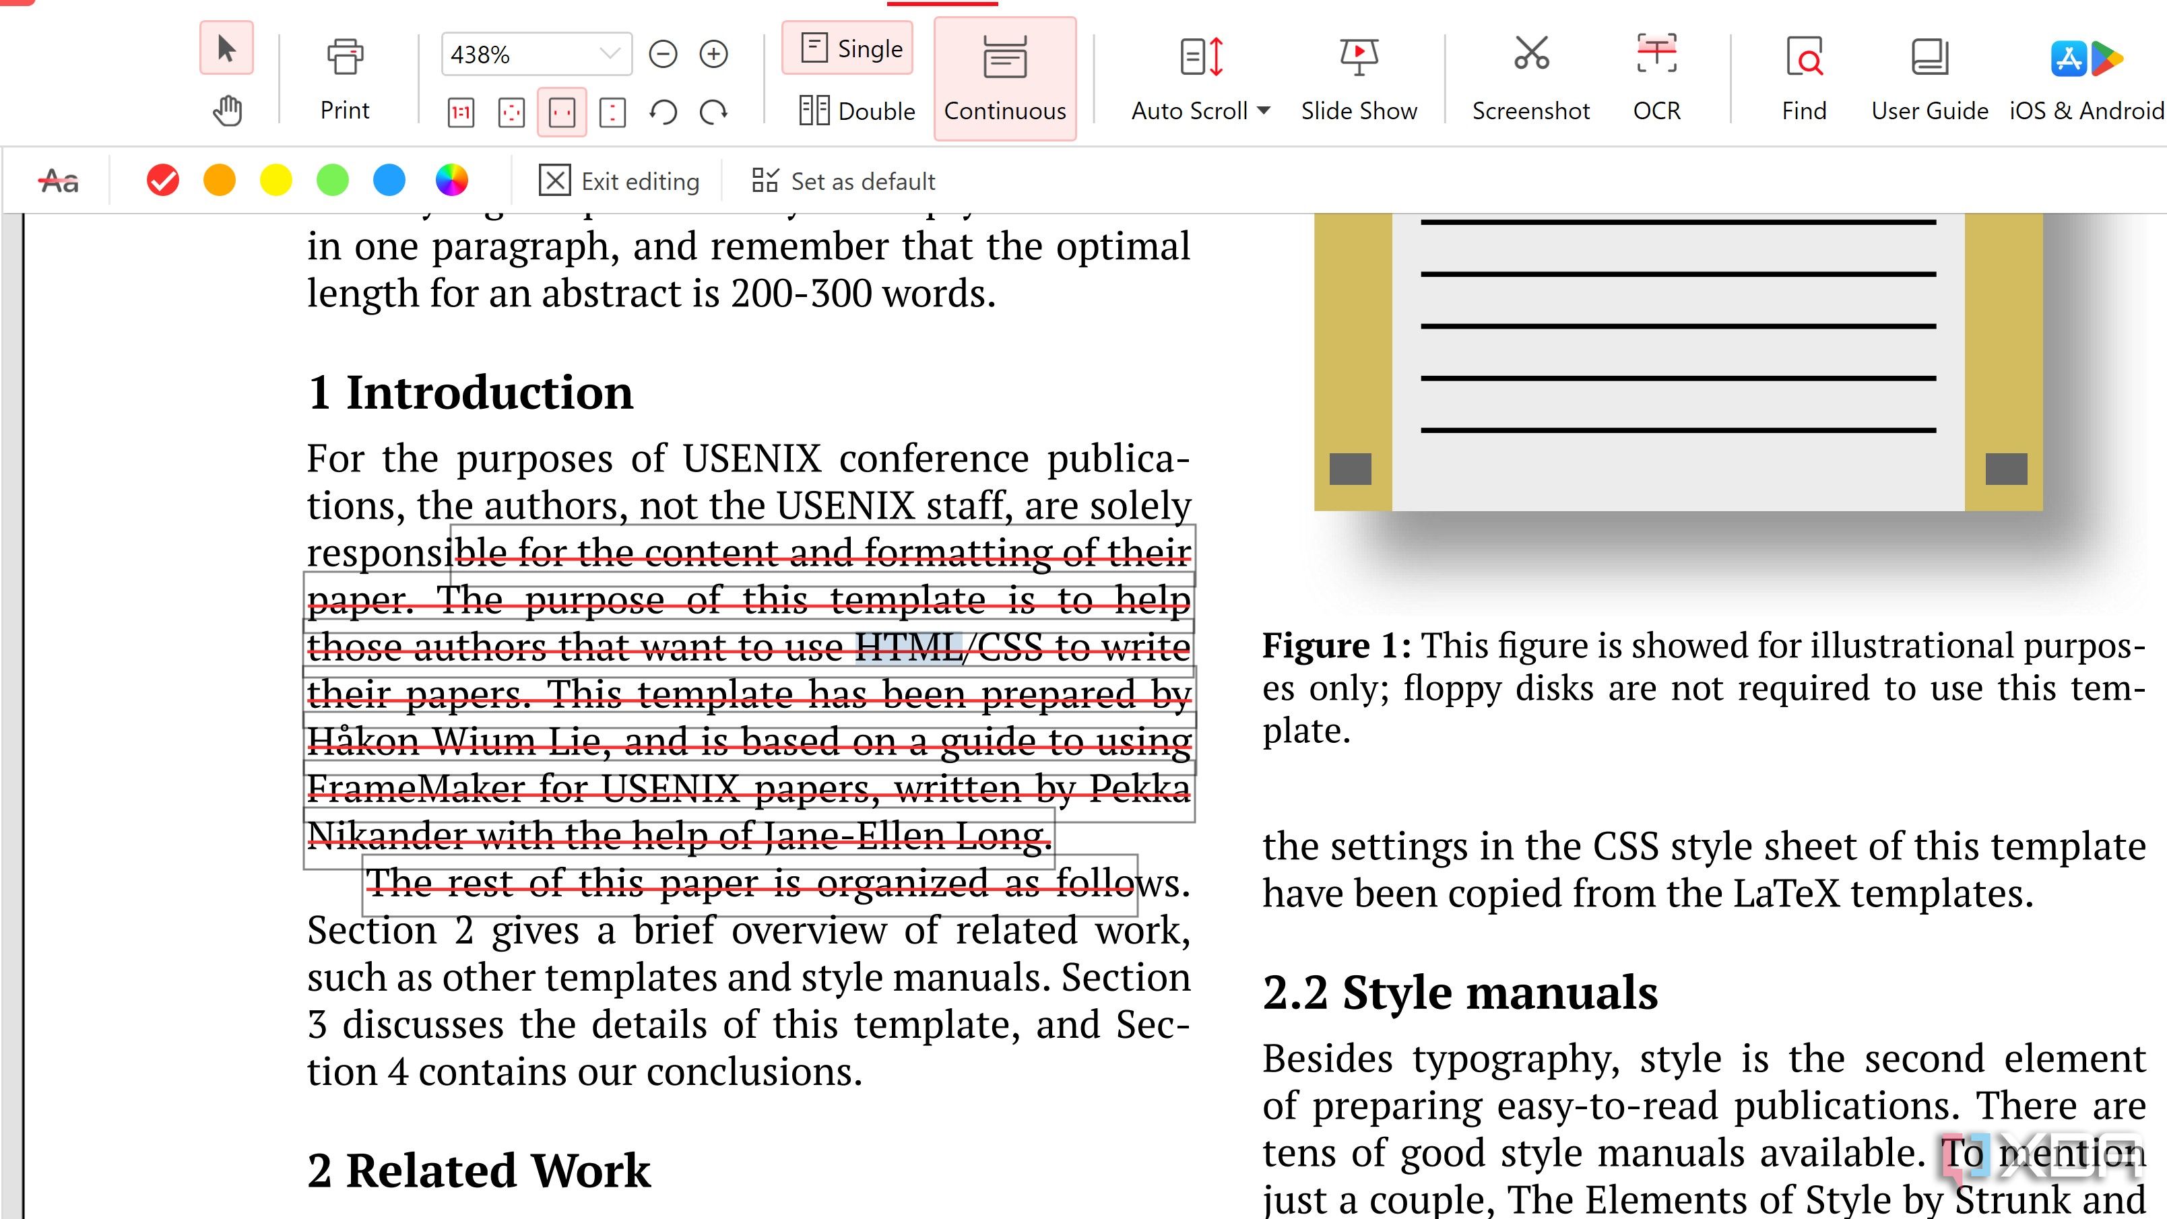Click the word 'FrameMaker' in the paragraph
Viewport: 2167px width, 1219px height.
click(416, 788)
